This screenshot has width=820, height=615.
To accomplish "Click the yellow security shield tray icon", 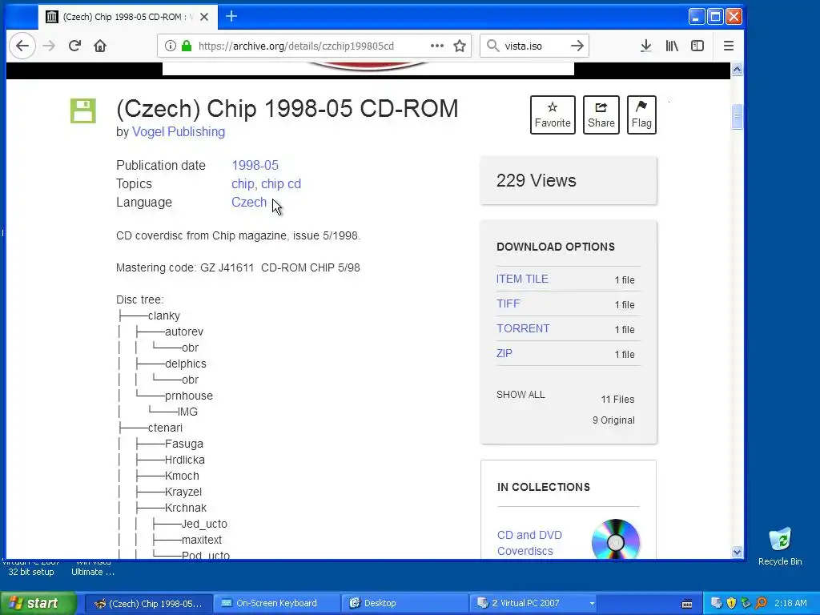I will click(731, 603).
